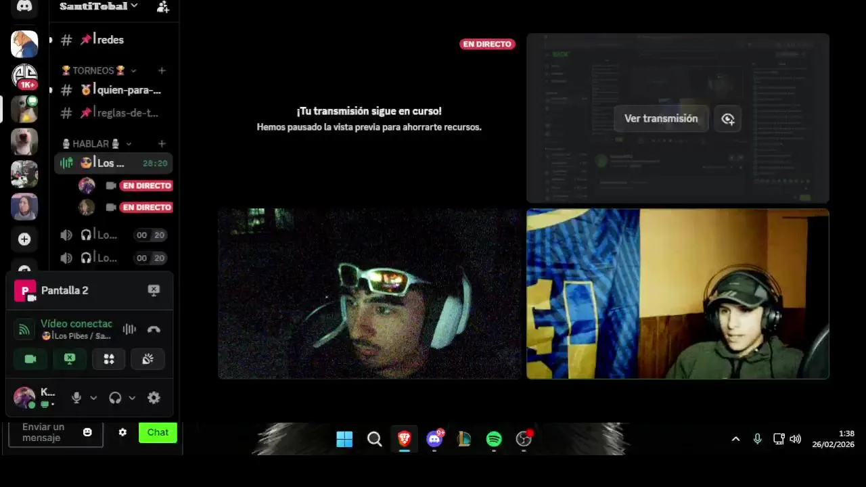Open the reglas-de-t text channel
The height and width of the screenshot is (487, 866).
click(114, 113)
